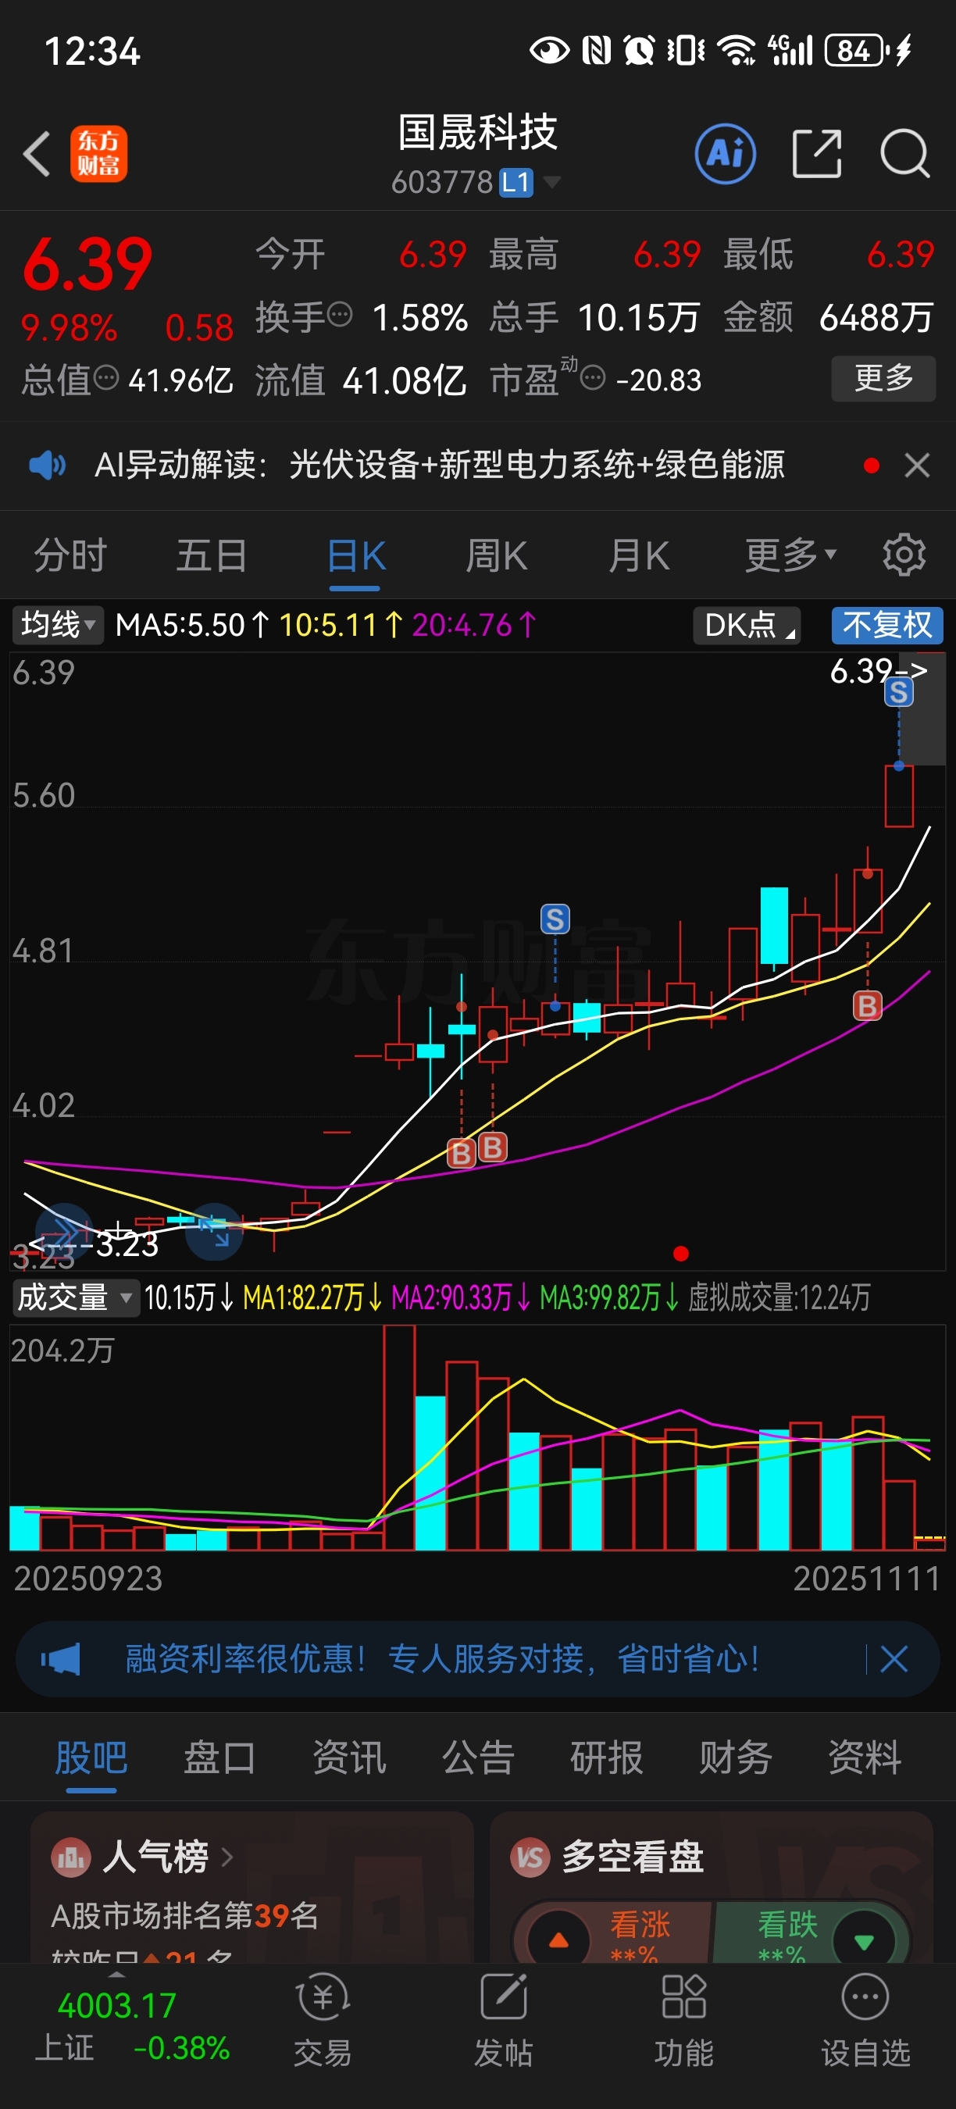Tap the A股市场排名第39名 text
Image resolution: width=956 pixels, height=2109 pixels.
(185, 1916)
